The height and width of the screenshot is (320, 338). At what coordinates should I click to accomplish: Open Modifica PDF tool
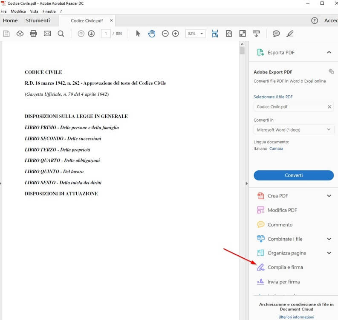pos(282,210)
